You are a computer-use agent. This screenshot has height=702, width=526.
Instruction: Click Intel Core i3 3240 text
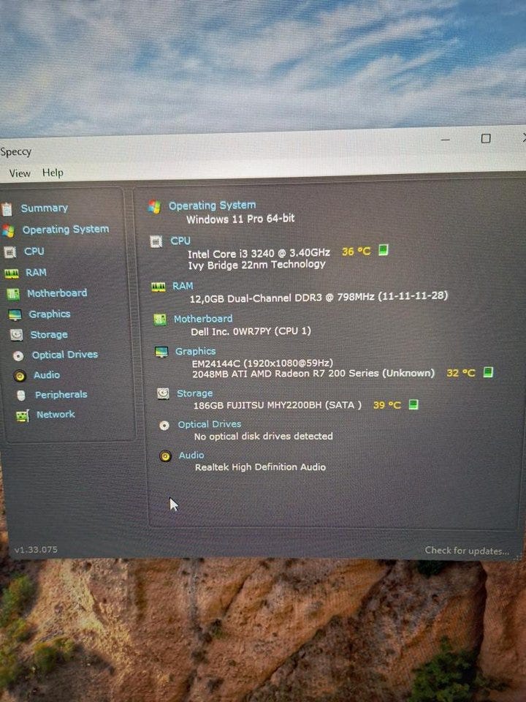pos(259,254)
